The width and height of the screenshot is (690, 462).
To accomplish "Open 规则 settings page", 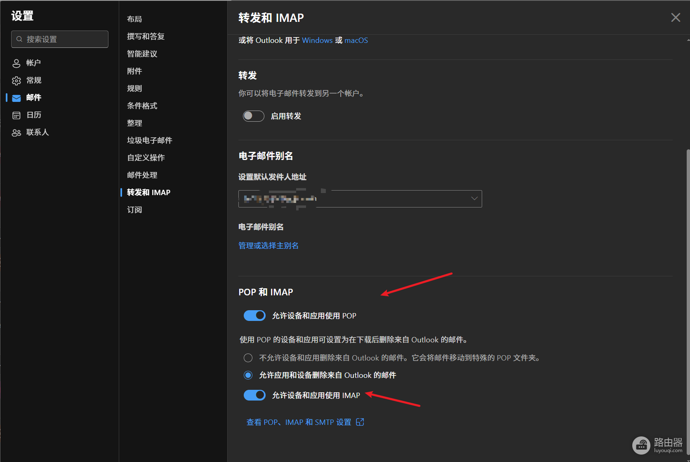I will coord(134,88).
